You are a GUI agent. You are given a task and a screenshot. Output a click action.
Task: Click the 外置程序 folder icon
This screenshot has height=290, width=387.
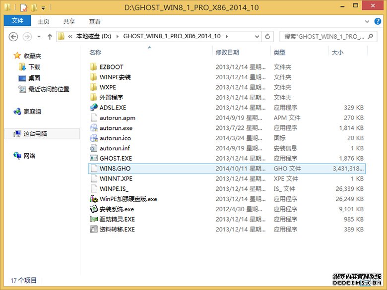94,97
